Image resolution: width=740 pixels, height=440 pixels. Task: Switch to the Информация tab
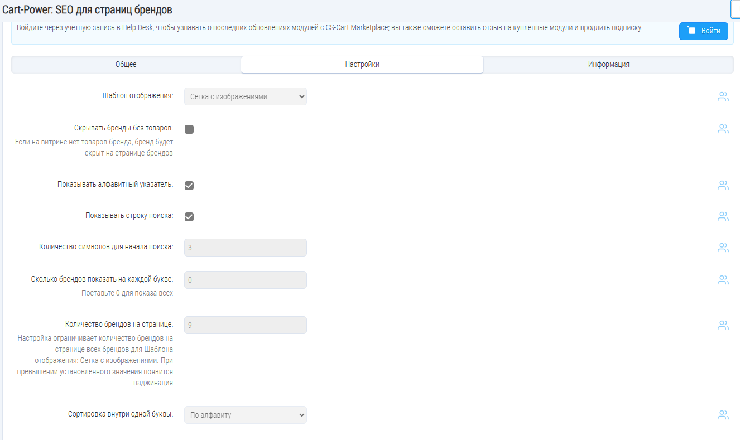pyautogui.click(x=608, y=65)
